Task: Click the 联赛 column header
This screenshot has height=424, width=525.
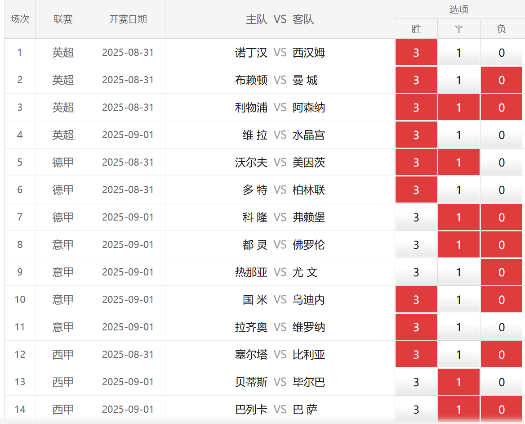Action: pyautogui.click(x=63, y=19)
